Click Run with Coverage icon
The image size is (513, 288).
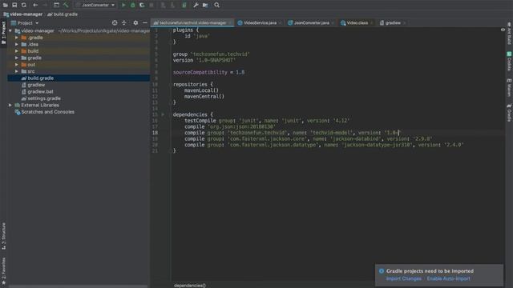[x=142, y=5]
